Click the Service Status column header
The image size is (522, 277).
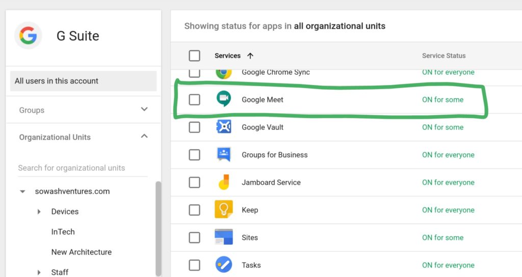click(444, 56)
